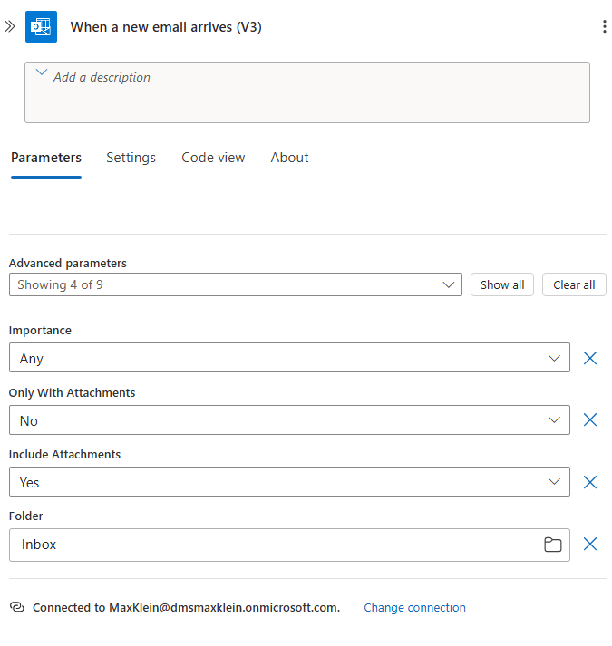This screenshot has width=612, height=646.
Task: Switch to the Settings tab
Action: (x=131, y=158)
